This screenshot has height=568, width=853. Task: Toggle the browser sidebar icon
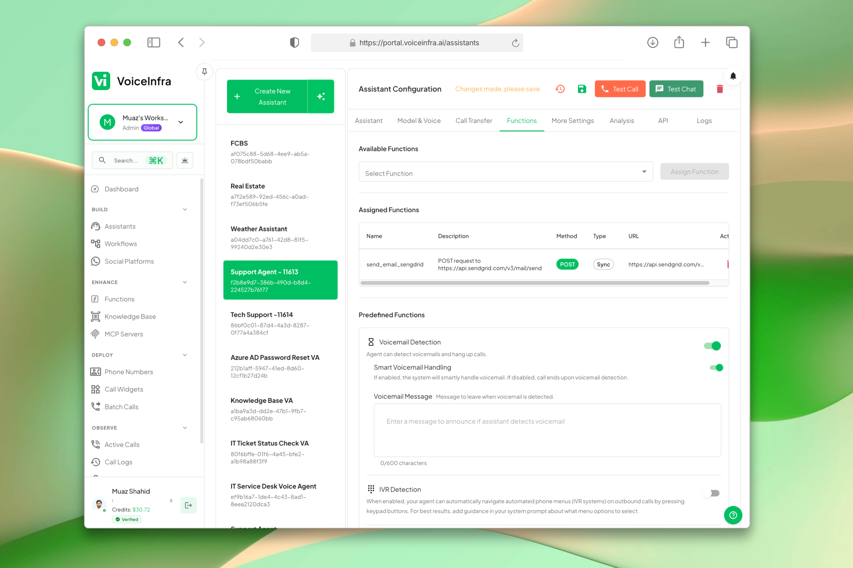pyautogui.click(x=154, y=42)
